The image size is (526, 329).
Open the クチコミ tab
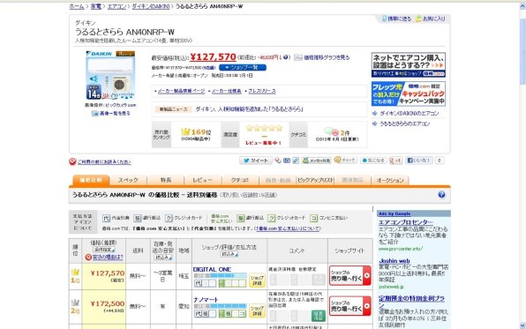(240, 181)
